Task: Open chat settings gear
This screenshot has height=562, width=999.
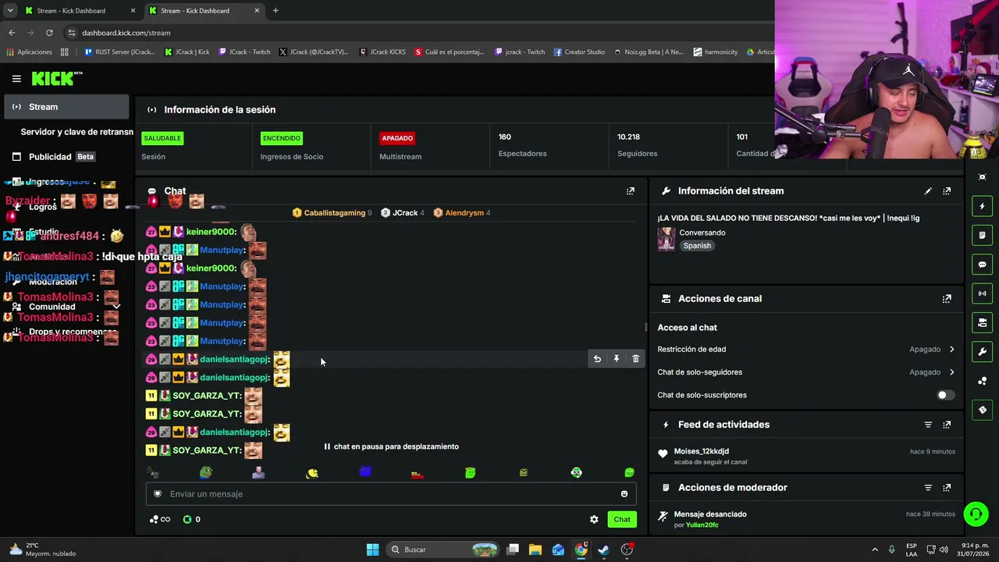Action: tap(594, 519)
